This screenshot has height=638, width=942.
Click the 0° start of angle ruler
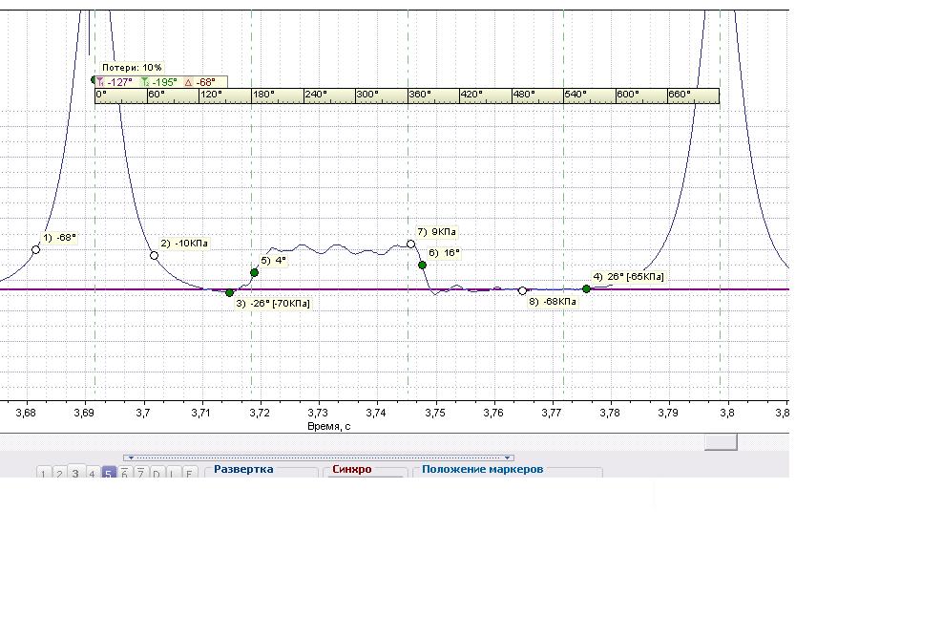point(101,95)
